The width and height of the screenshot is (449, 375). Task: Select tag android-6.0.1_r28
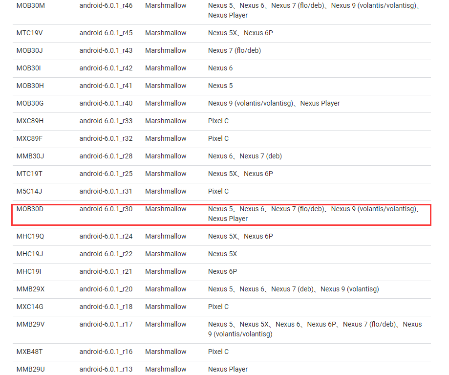click(106, 156)
